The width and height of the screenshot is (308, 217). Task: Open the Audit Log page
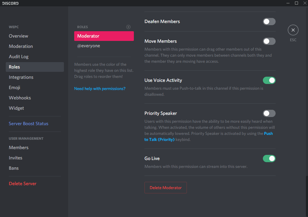coord(35,57)
